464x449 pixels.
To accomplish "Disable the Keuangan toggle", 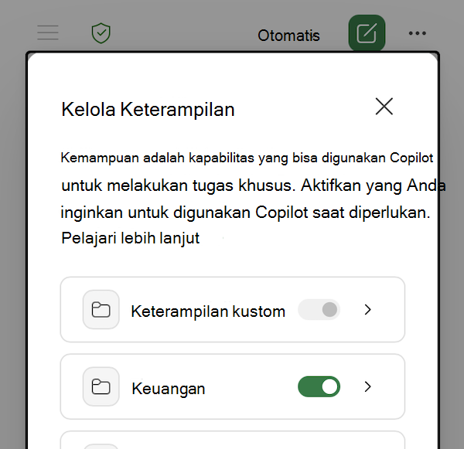I will coord(319,386).
